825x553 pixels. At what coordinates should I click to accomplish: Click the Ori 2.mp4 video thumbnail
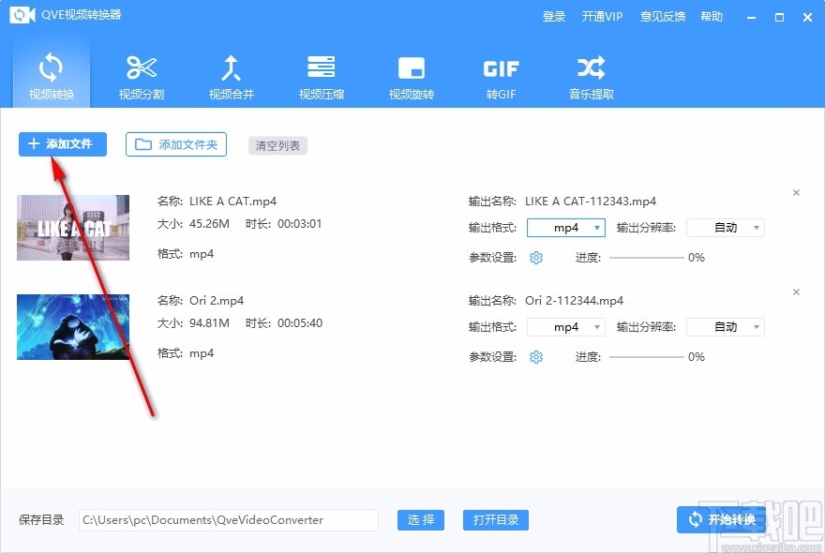point(72,326)
